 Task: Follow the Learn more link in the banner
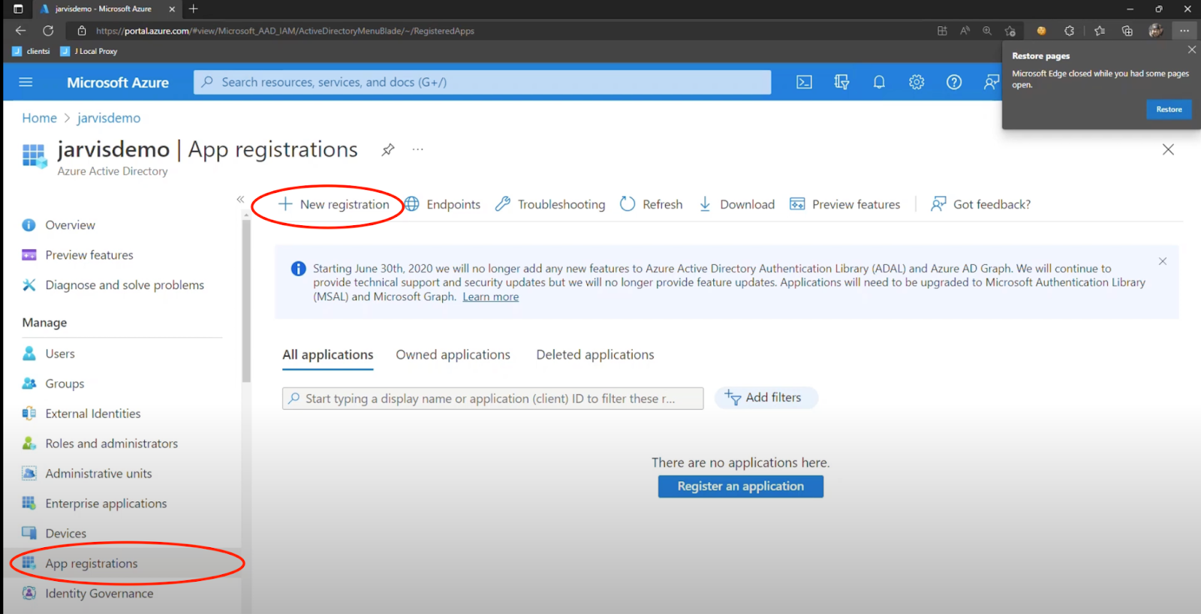click(491, 297)
